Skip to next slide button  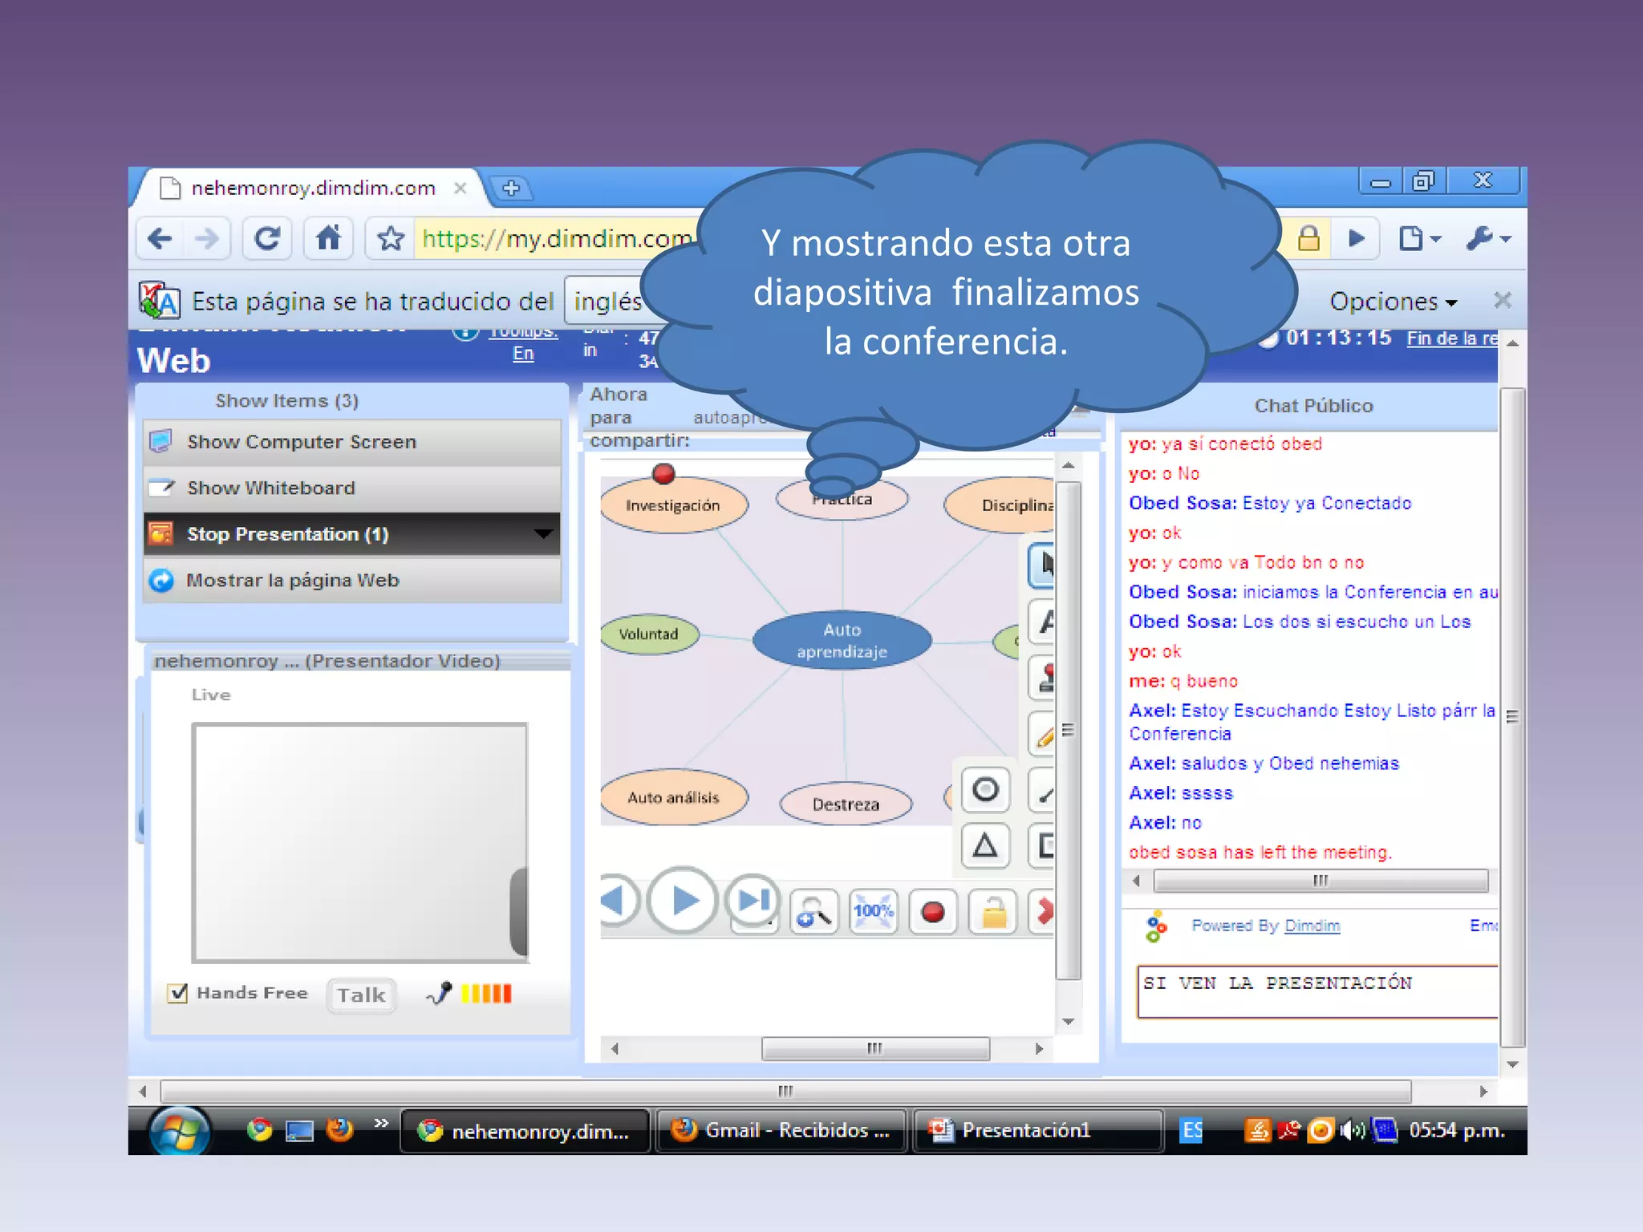coord(753,900)
